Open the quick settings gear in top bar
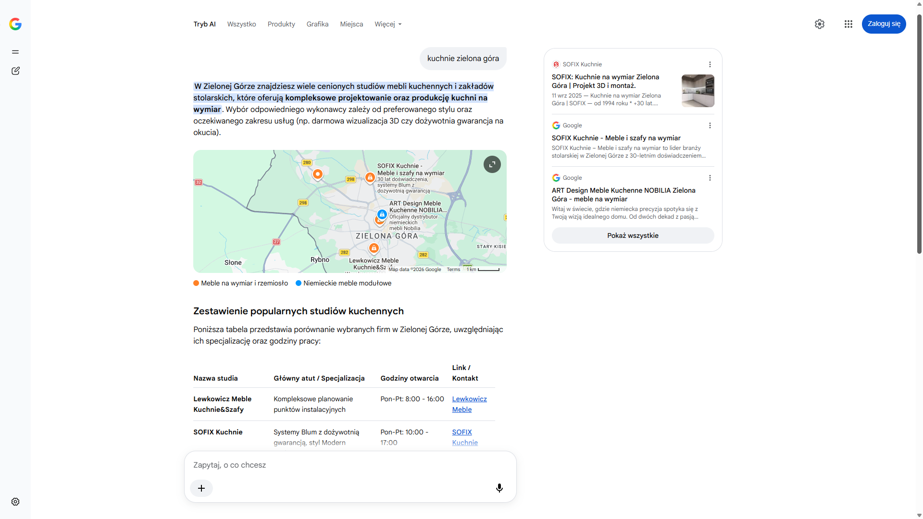The width and height of the screenshot is (923, 519). (820, 24)
